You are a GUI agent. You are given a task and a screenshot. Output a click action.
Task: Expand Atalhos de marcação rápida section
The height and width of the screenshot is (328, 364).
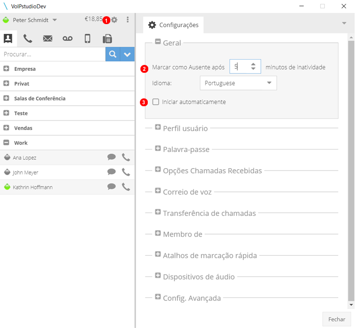click(x=158, y=254)
